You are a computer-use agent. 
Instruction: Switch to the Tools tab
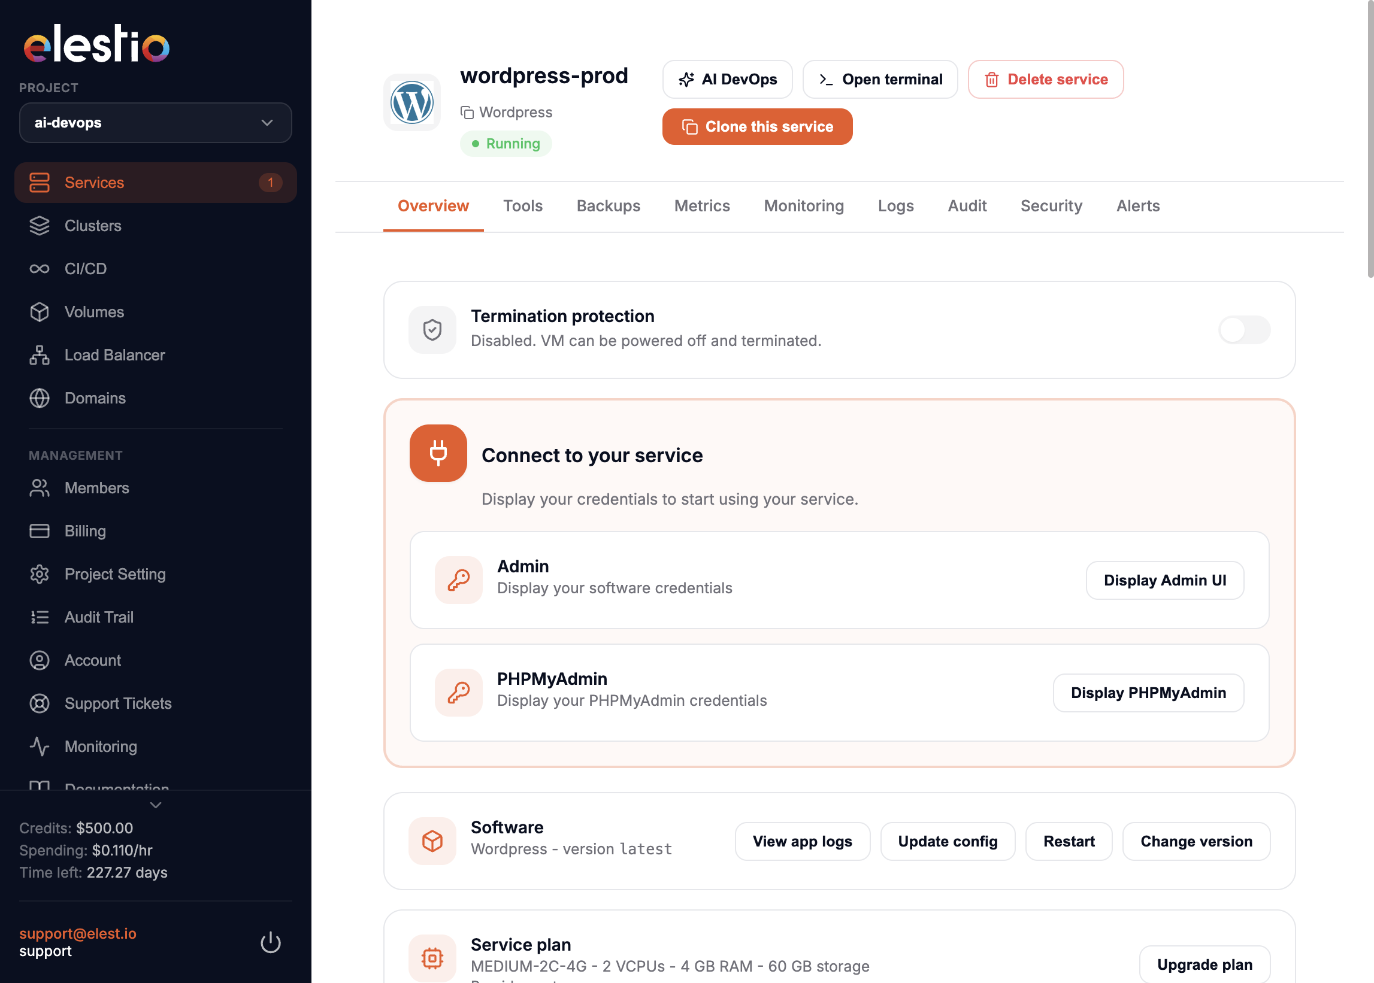pos(523,207)
